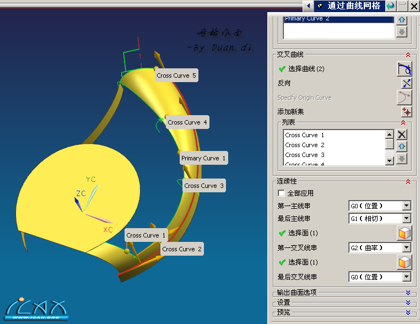The width and height of the screenshot is (420, 324).
Task: Click list scrollbar up arrow
Action: [390, 134]
